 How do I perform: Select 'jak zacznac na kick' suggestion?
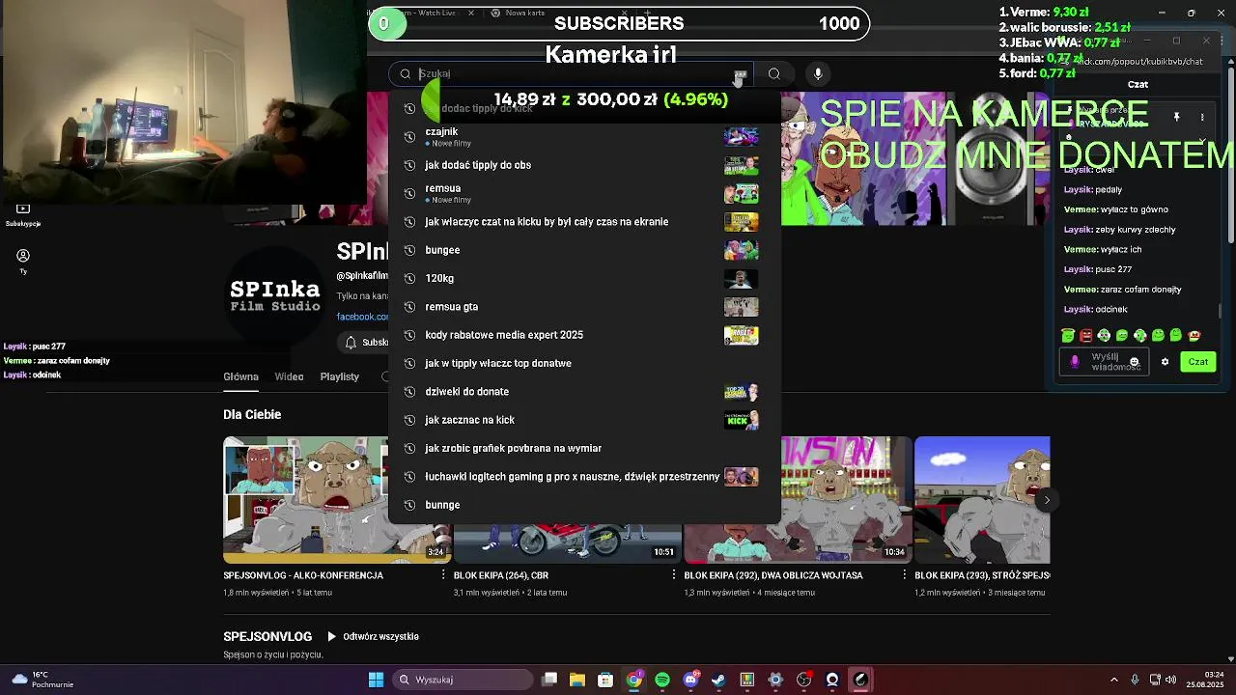coord(583,420)
